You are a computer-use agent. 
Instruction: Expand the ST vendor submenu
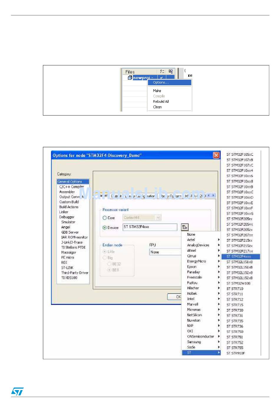201,353
